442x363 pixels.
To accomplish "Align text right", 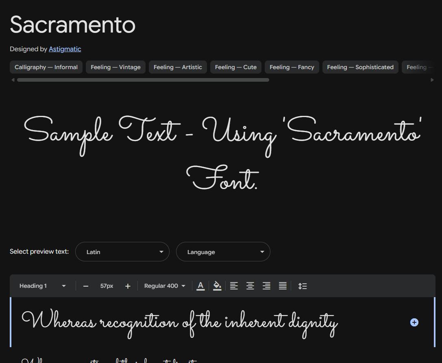I will click(x=267, y=286).
